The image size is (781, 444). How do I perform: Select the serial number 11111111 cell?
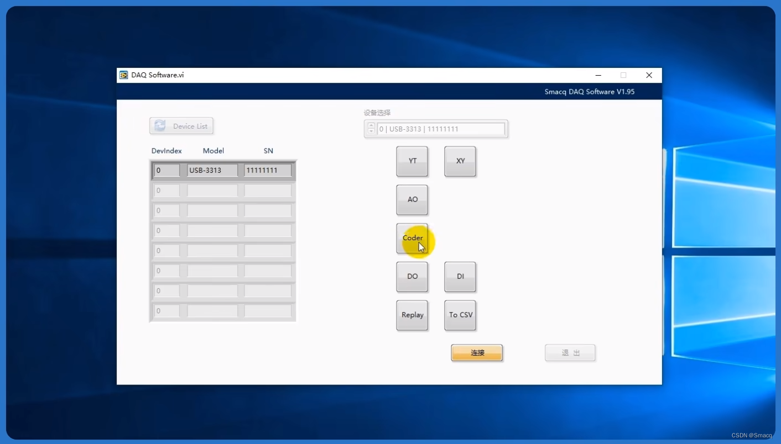(268, 171)
